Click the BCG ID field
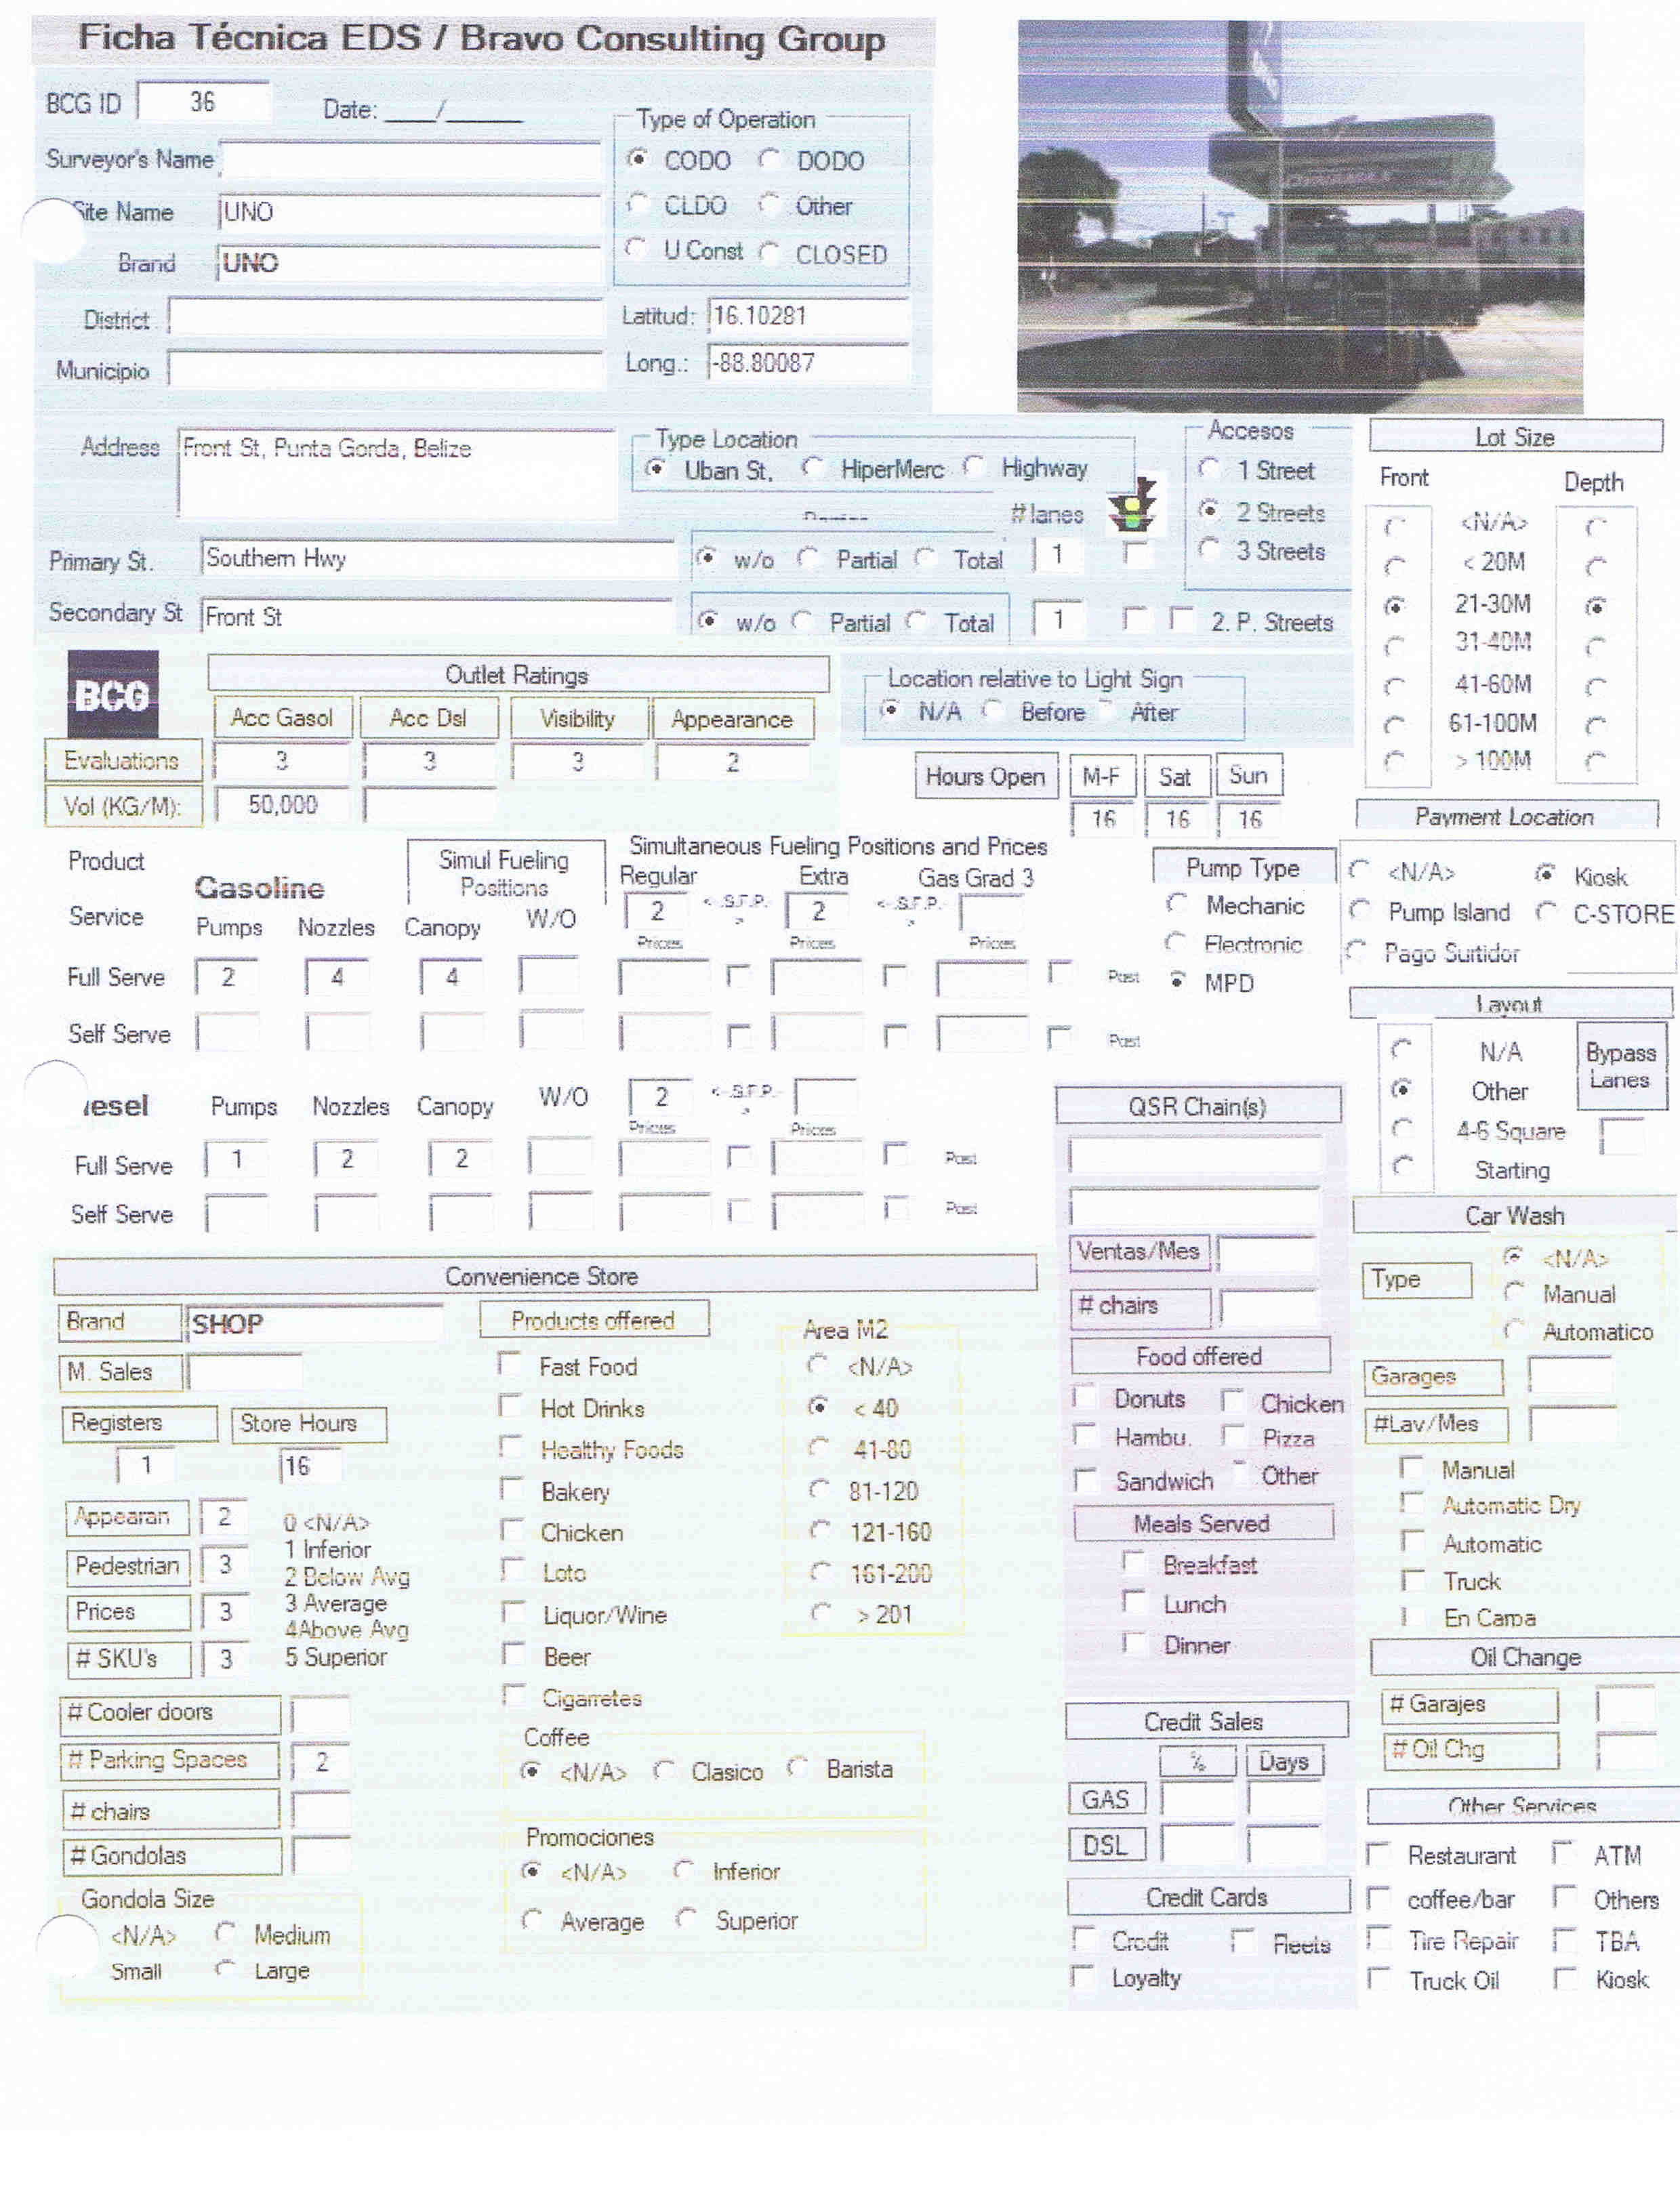 click(x=204, y=101)
